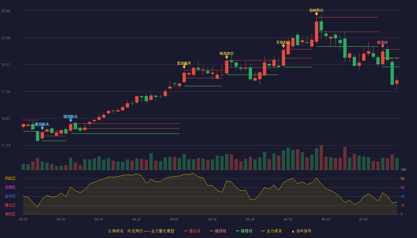Image resolution: width=417 pixels, height=238 pixels.
Task: Click the 17.35 price axis label
Action: click(6, 92)
